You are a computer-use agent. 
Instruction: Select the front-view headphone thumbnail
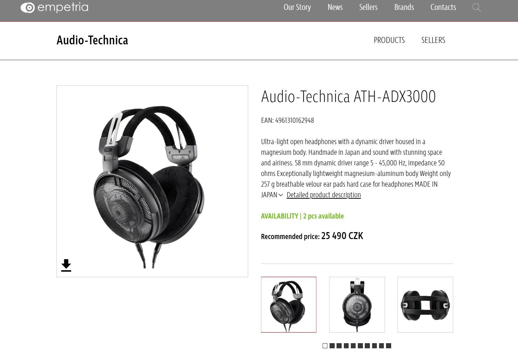pos(357,305)
